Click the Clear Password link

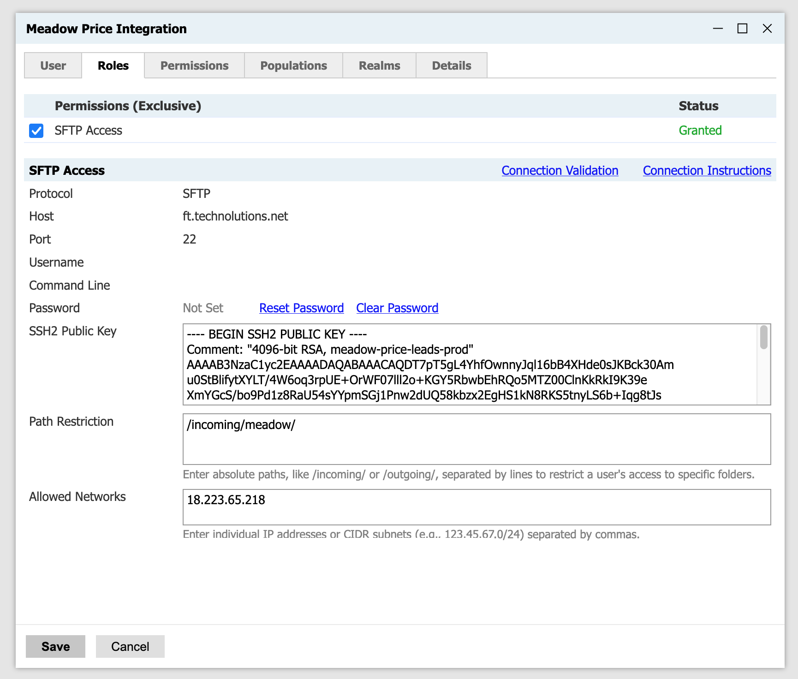pos(397,308)
